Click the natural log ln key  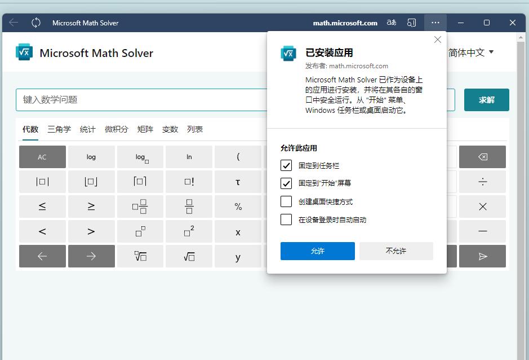[x=188, y=156]
